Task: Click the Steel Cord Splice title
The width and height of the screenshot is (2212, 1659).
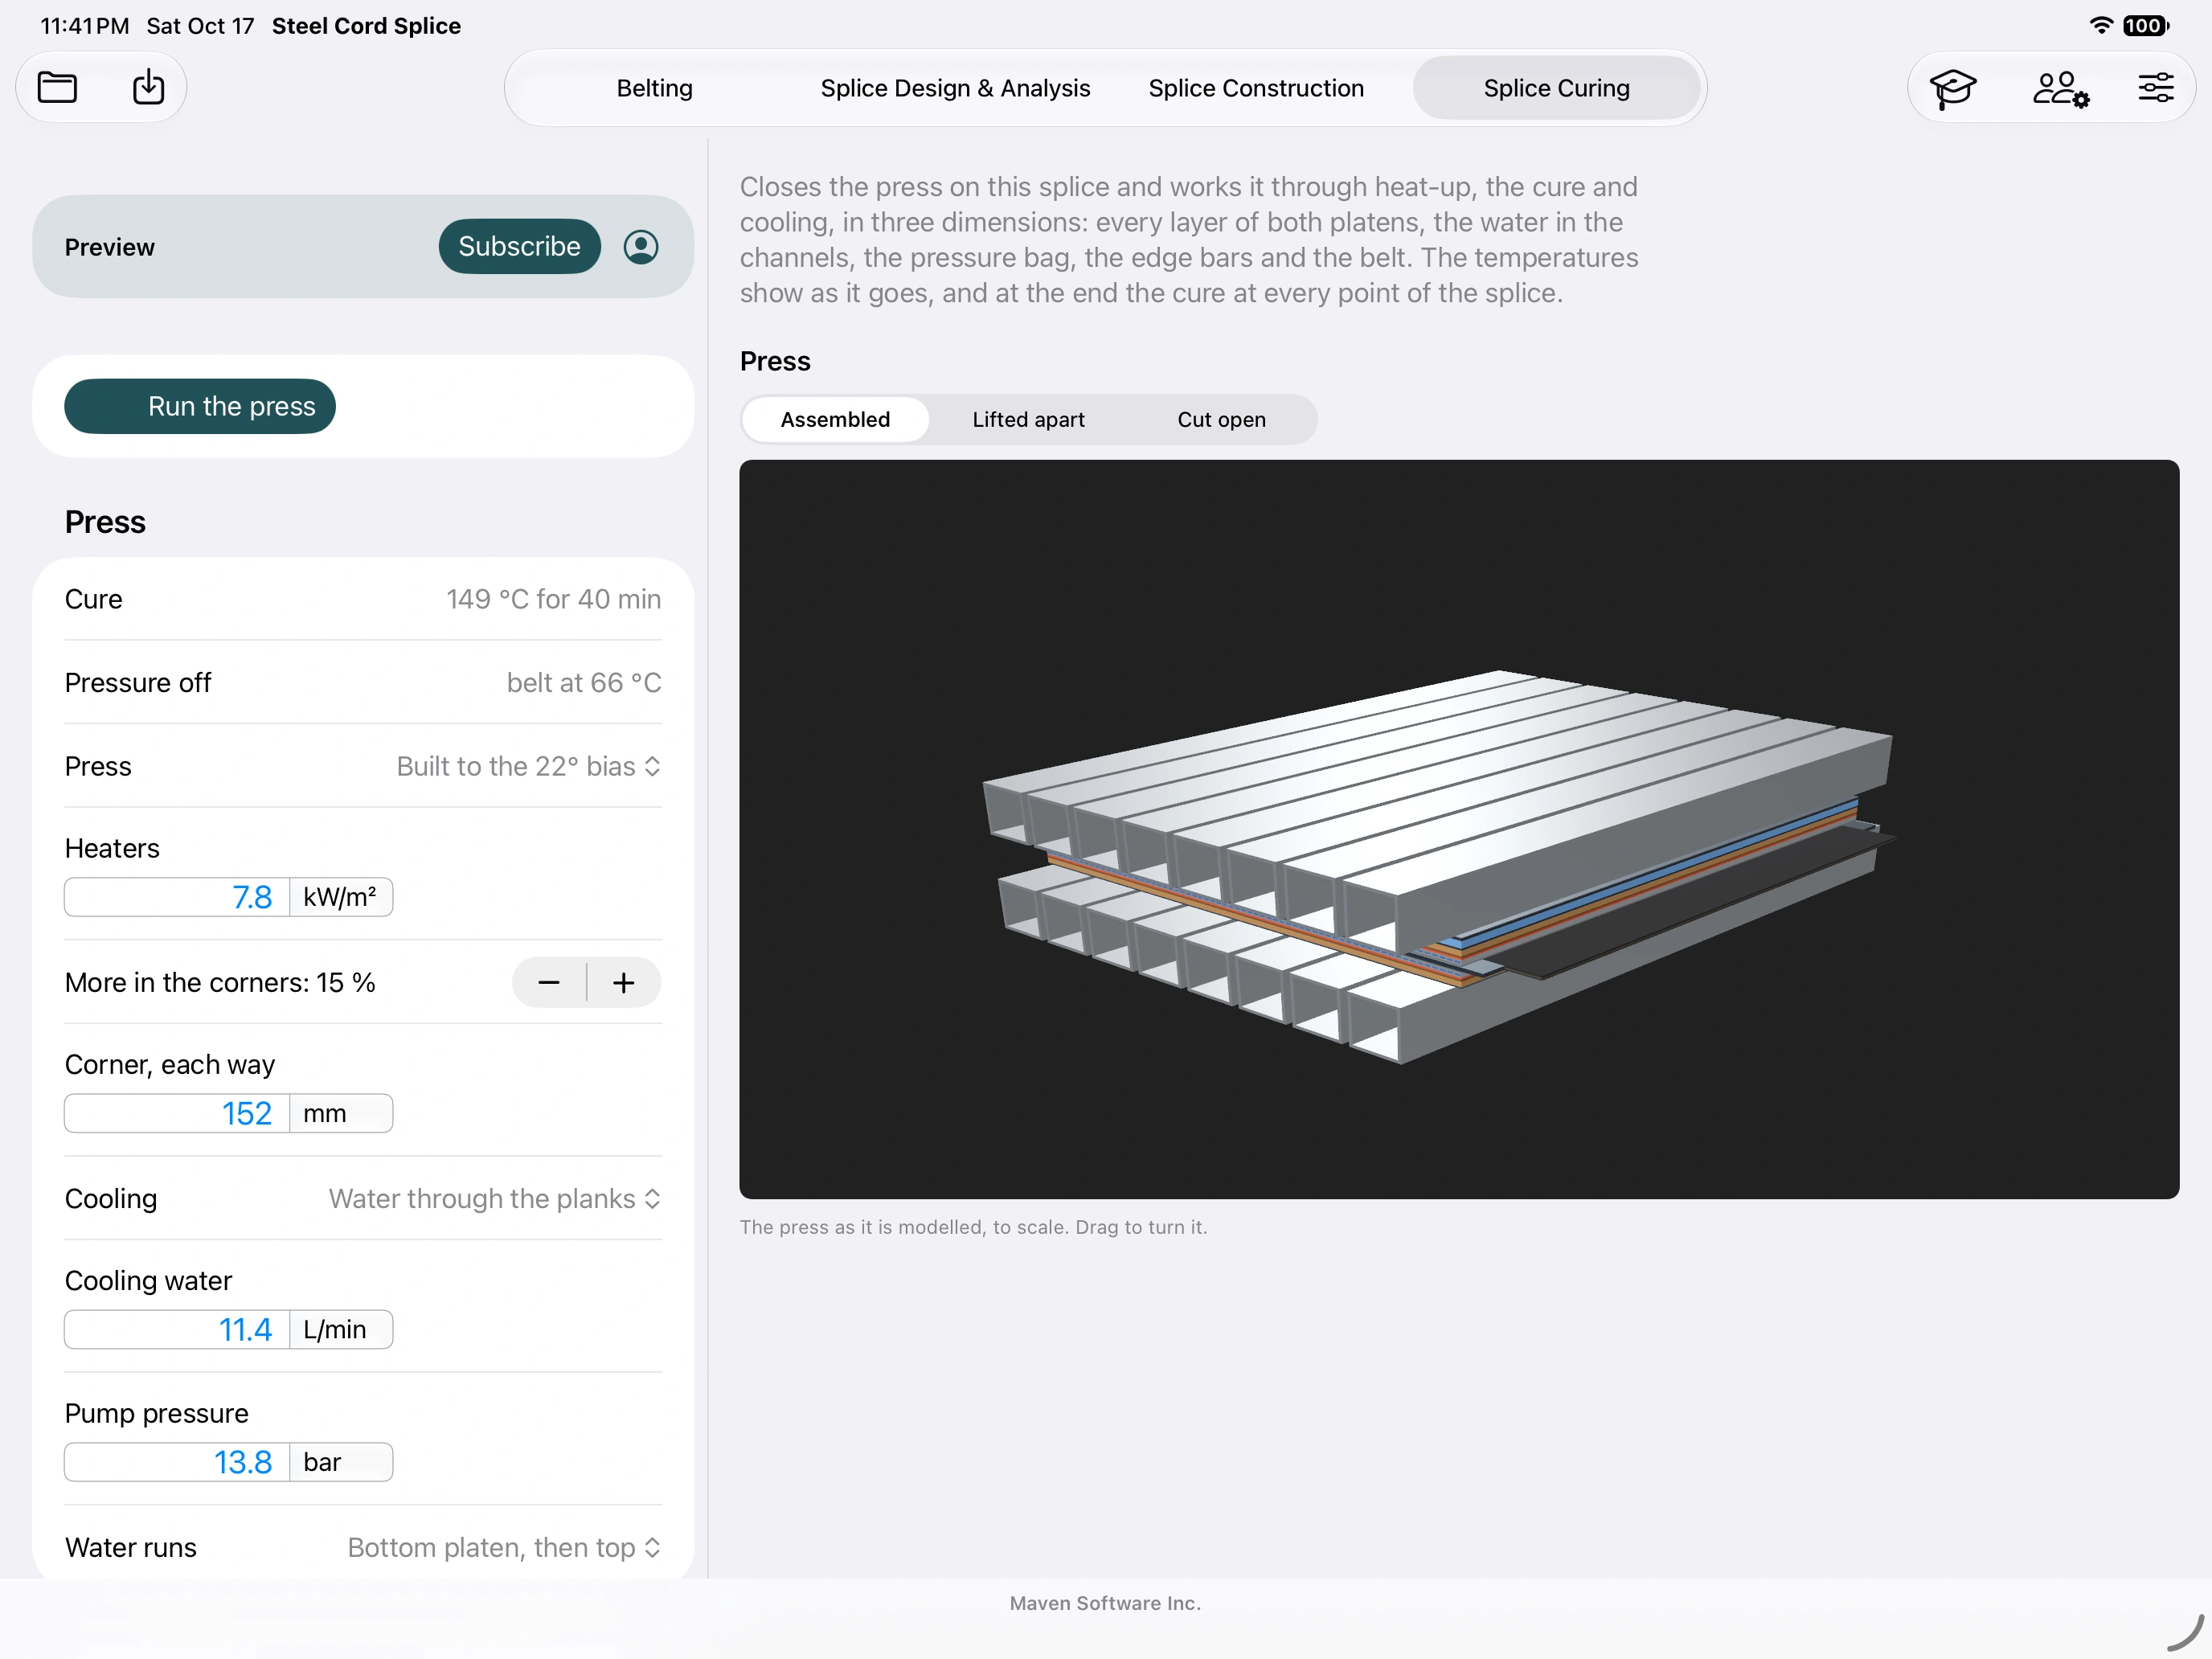Action: [366, 26]
